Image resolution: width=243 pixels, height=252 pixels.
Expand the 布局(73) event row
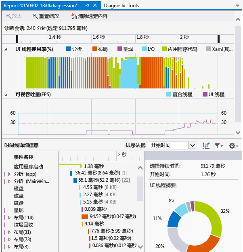click(9, 239)
